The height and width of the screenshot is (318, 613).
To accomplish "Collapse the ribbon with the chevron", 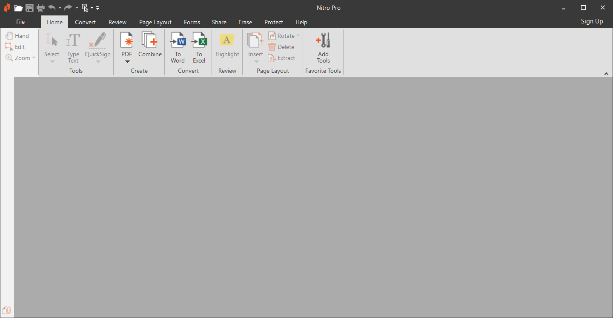I will [x=607, y=74].
